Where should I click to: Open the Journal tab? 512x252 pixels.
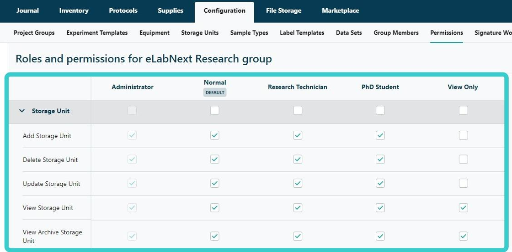coord(27,10)
